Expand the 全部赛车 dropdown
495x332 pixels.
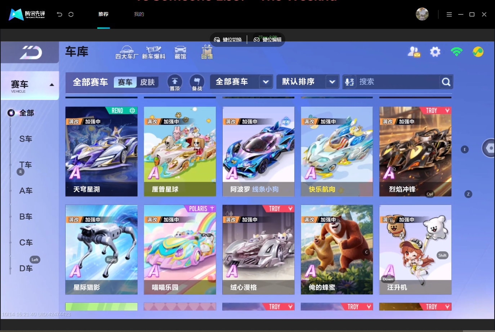[x=241, y=82]
